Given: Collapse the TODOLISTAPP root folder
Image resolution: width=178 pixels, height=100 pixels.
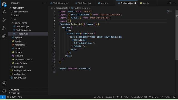Looking at the screenshot, I should coord(28,8).
